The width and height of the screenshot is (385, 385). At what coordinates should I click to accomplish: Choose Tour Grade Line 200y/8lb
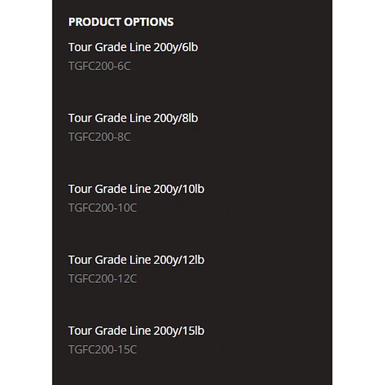pos(133,118)
